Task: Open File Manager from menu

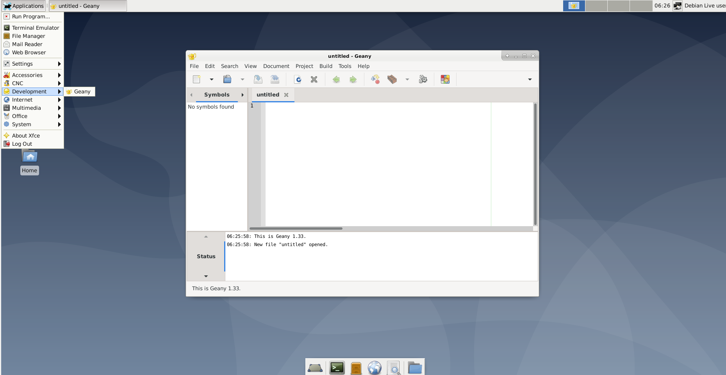Action: pyautogui.click(x=33, y=36)
